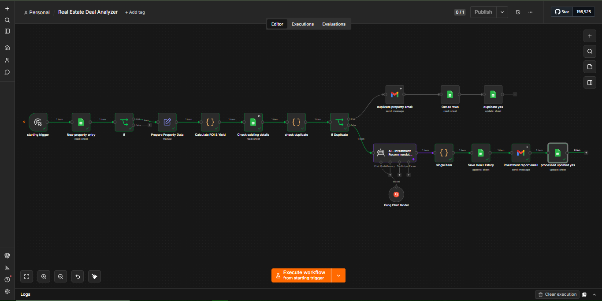Click the canvas add node plus button
Screen dimensions: 602x301
(x=589, y=36)
